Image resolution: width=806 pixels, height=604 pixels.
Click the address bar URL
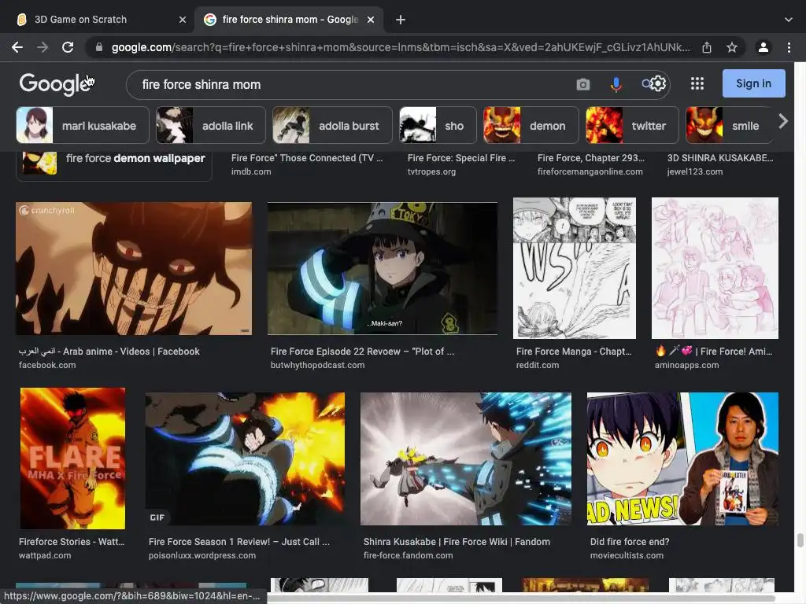(x=401, y=47)
